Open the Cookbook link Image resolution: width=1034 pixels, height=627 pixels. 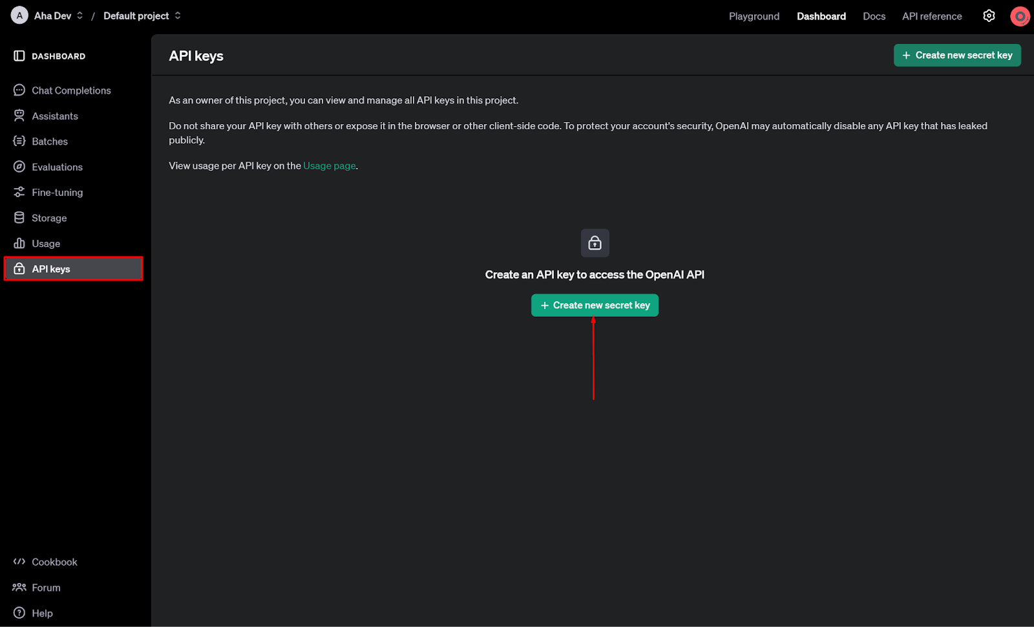pyautogui.click(x=54, y=562)
